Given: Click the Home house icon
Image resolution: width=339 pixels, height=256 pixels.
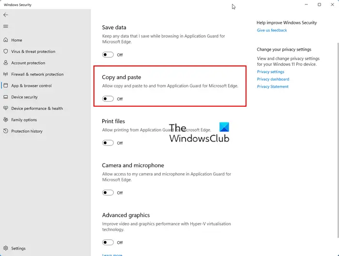Looking at the screenshot, I should 6,40.
